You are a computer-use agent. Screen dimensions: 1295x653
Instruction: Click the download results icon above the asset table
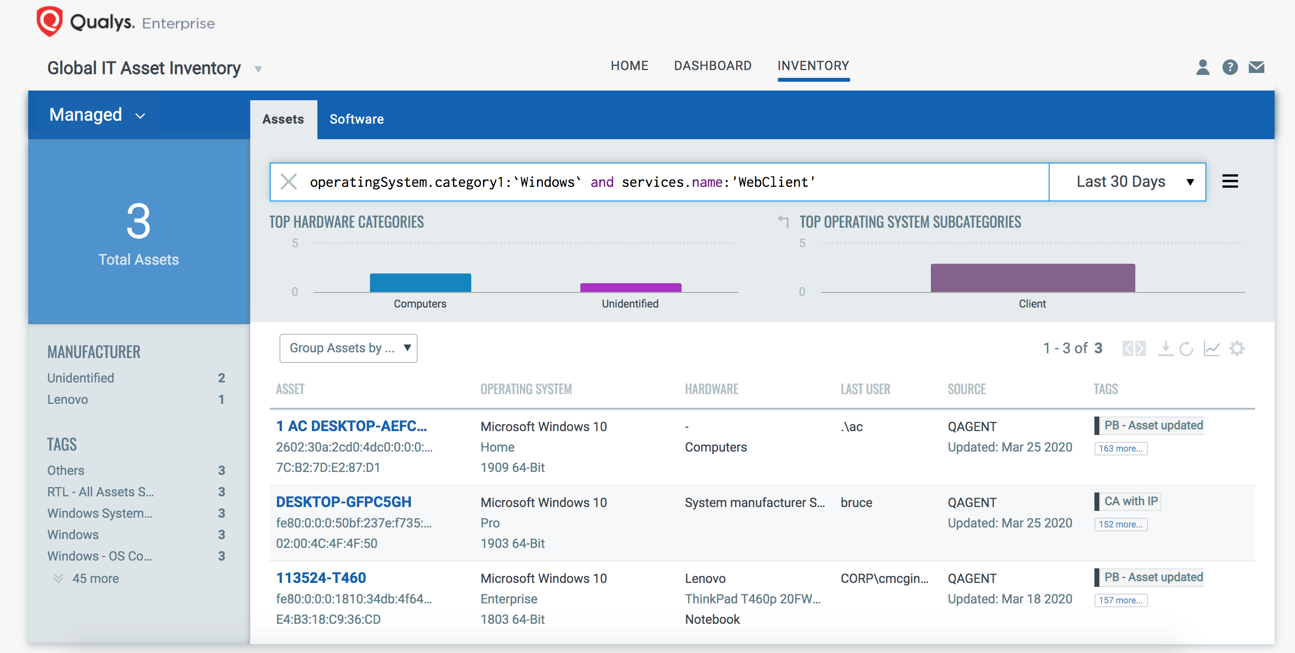click(1167, 348)
